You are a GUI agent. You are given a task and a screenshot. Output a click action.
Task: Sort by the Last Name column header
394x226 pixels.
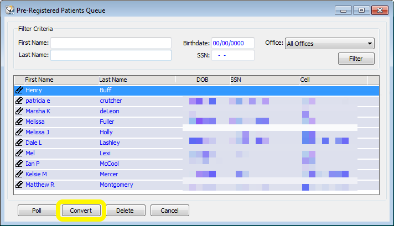pyautogui.click(x=137, y=80)
